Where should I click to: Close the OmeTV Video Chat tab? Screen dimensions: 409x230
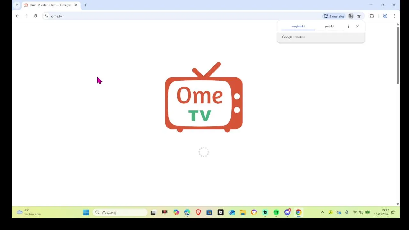click(76, 5)
